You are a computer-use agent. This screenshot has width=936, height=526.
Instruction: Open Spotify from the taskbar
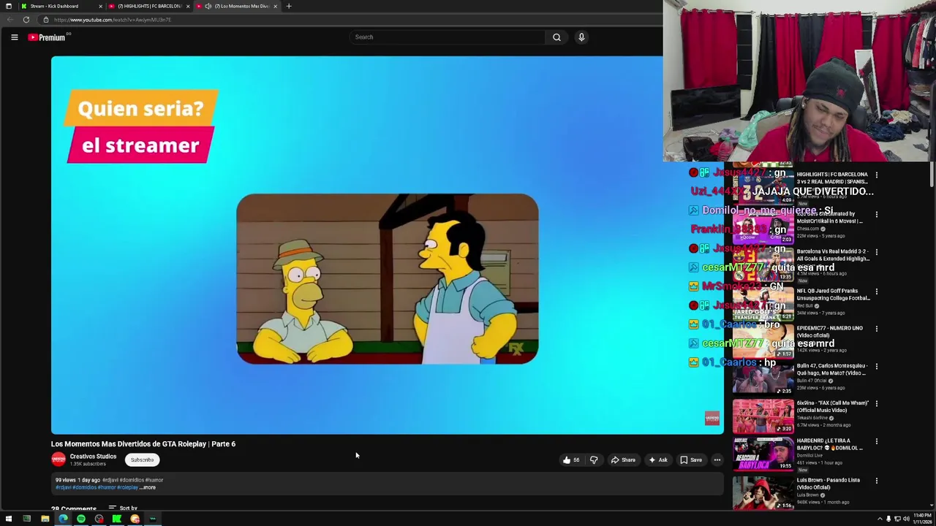pyautogui.click(x=81, y=519)
